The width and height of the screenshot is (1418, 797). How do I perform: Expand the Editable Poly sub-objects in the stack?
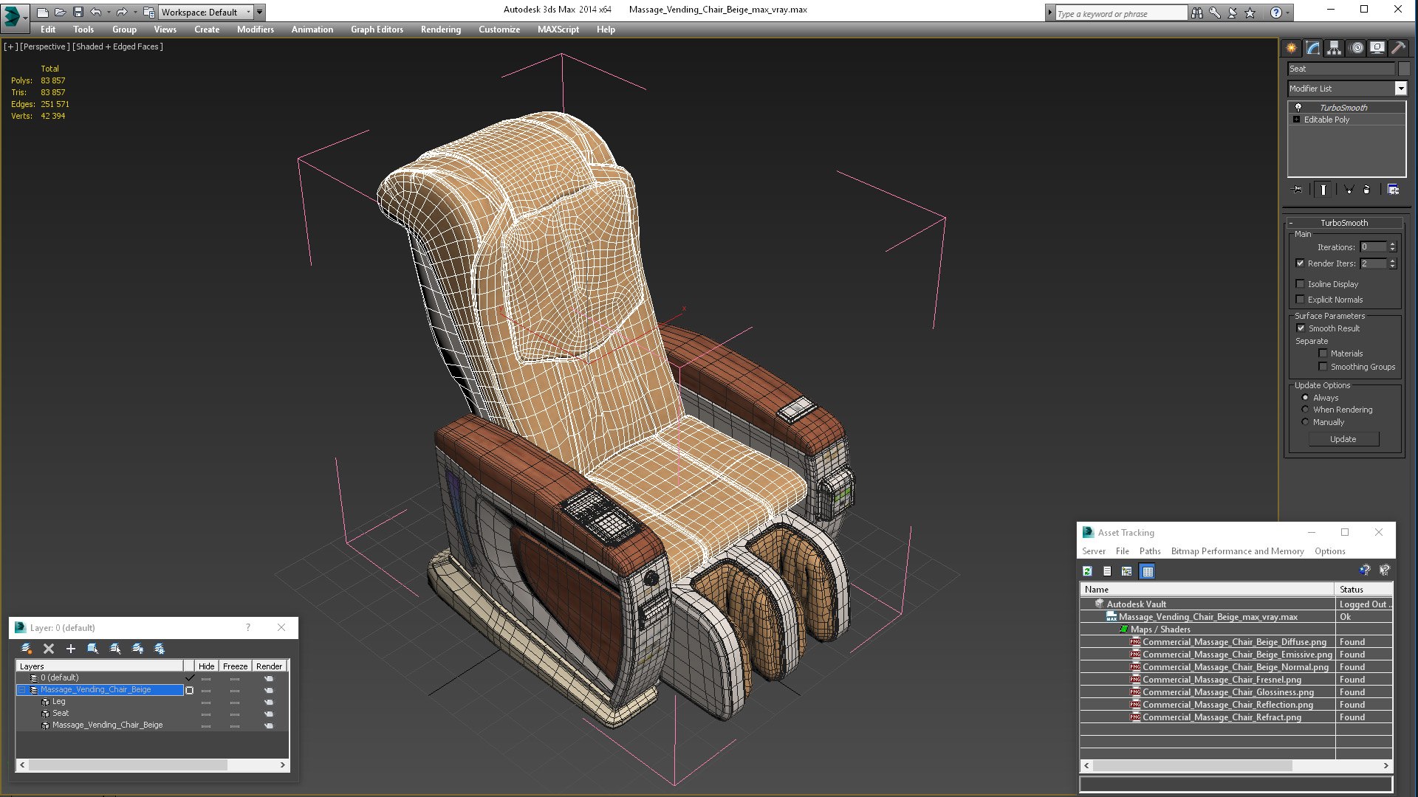coord(1296,120)
